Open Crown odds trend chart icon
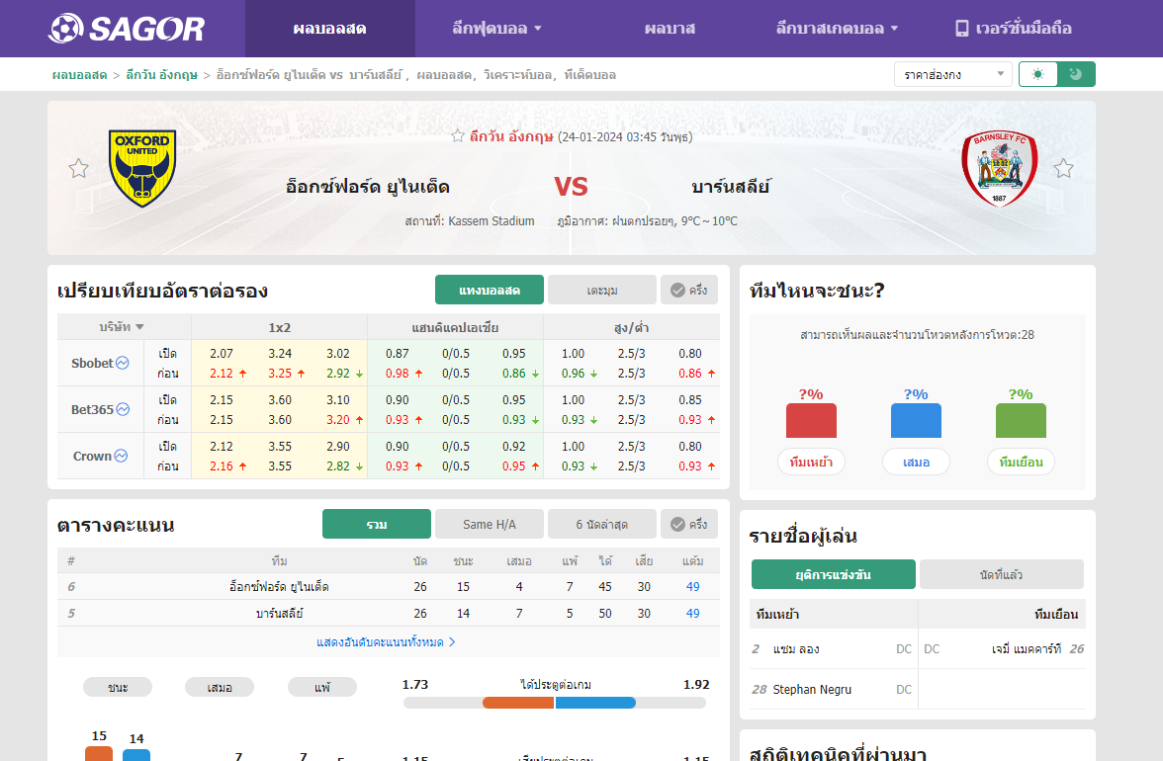Screen dimensions: 1163x761 pos(121,456)
